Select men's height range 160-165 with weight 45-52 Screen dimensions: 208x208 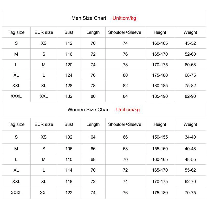coord(160,43)
